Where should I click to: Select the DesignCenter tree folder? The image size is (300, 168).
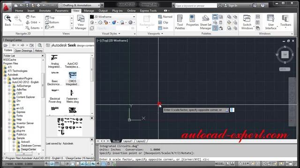28,149
